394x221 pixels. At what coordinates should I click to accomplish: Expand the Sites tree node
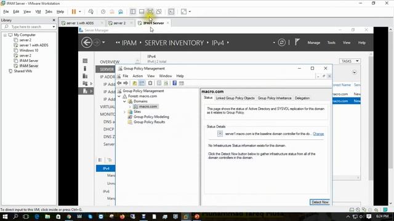[x=124, y=112]
